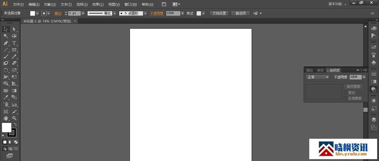
Task: Select the Zoom magnifier tool
Action: [14, 118]
